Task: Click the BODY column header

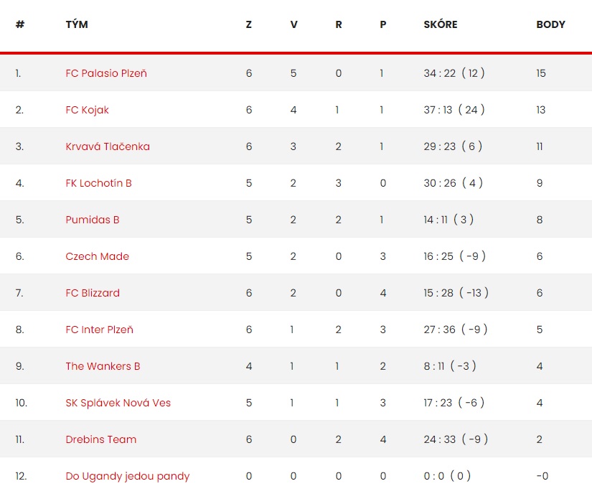Action: coord(550,24)
